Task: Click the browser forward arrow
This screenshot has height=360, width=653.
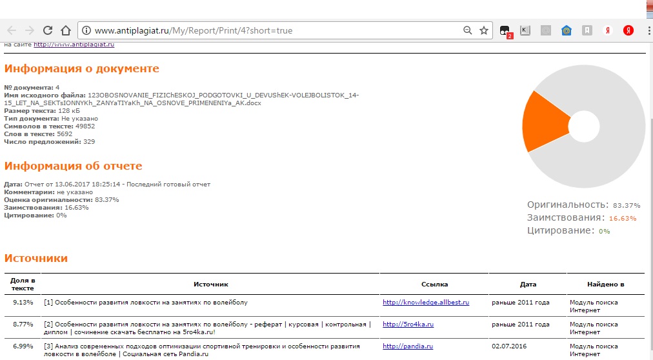Action: (x=30, y=30)
